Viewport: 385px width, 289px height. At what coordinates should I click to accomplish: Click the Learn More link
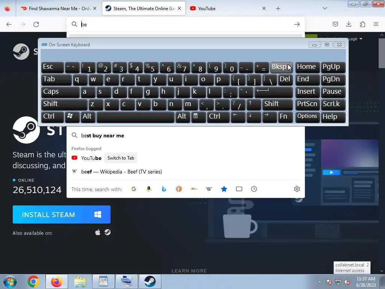click(x=189, y=271)
